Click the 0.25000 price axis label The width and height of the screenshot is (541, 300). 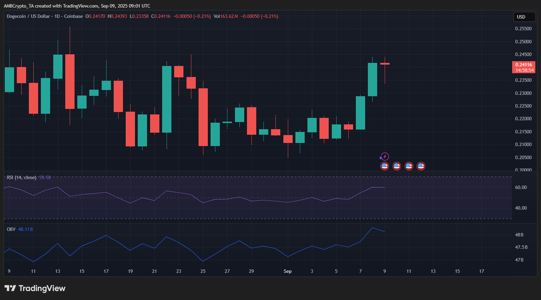pos(523,42)
